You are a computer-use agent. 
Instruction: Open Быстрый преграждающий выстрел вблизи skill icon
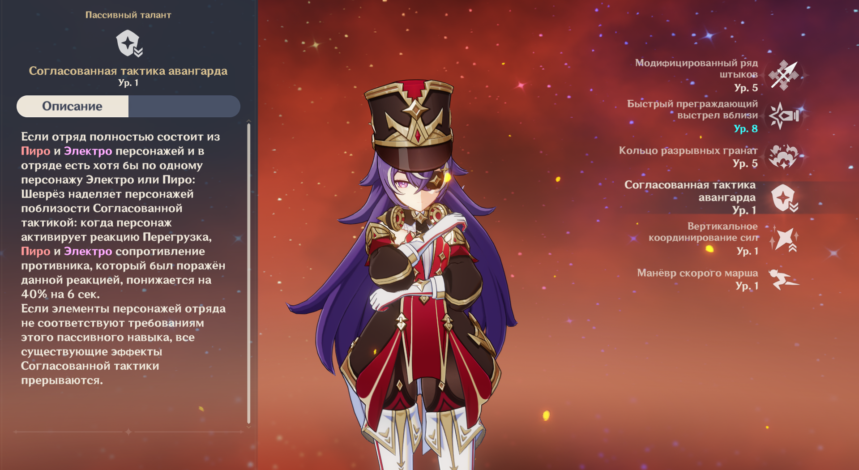click(783, 116)
